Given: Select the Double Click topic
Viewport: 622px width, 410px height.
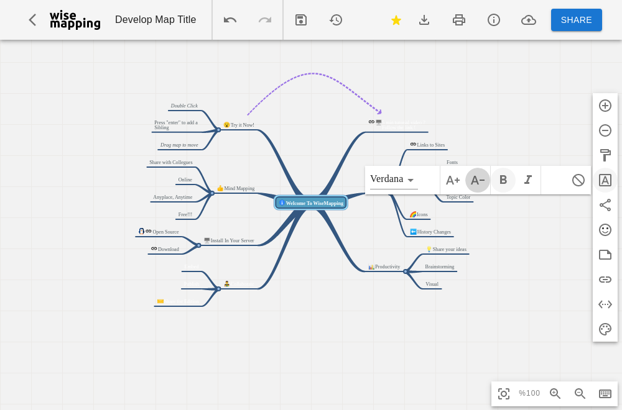Looking at the screenshot, I should [x=184, y=106].
